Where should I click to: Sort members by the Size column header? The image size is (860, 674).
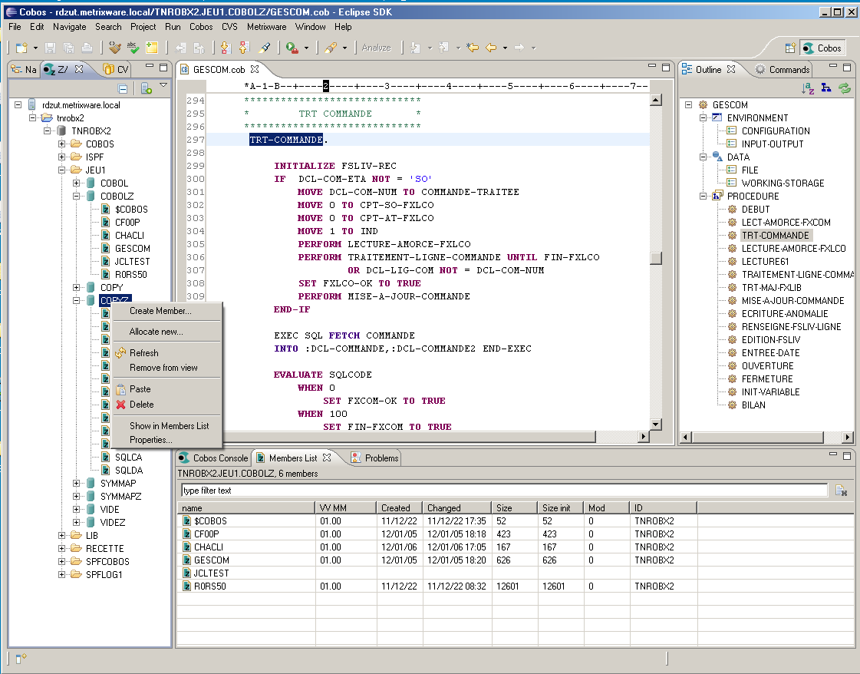(515, 507)
